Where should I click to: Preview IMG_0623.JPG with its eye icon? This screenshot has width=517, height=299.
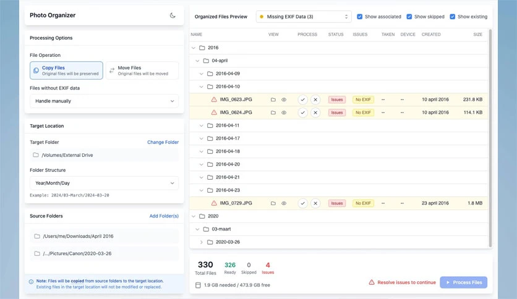click(x=284, y=99)
